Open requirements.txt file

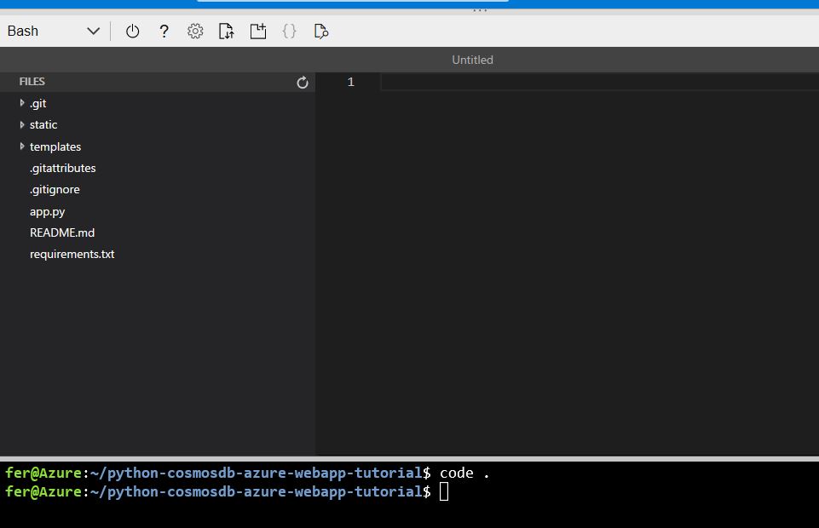click(x=72, y=254)
